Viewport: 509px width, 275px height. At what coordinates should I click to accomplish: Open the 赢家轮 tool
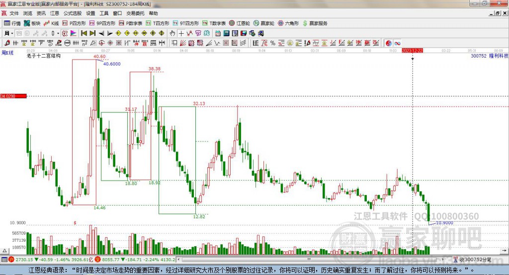[264, 23]
